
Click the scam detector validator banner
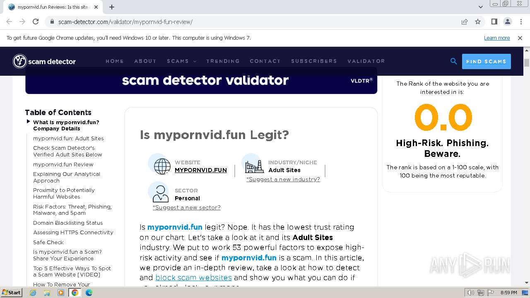pos(201,80)
